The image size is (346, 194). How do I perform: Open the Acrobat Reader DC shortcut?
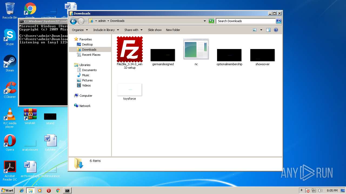click(x=10, y=171)
